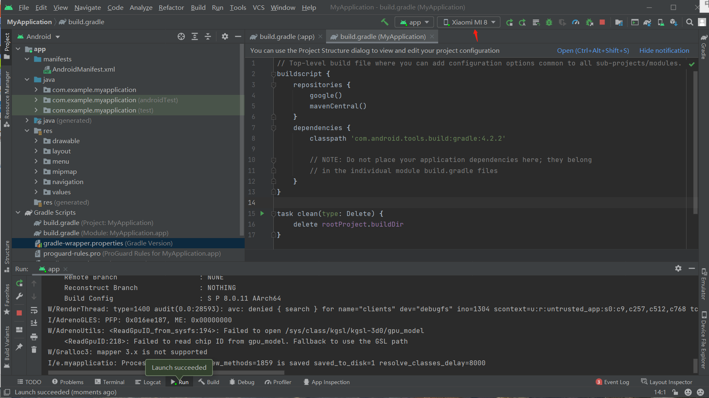Click Open (Ctrl+Alt+Shift+S) link

(593, 51)
